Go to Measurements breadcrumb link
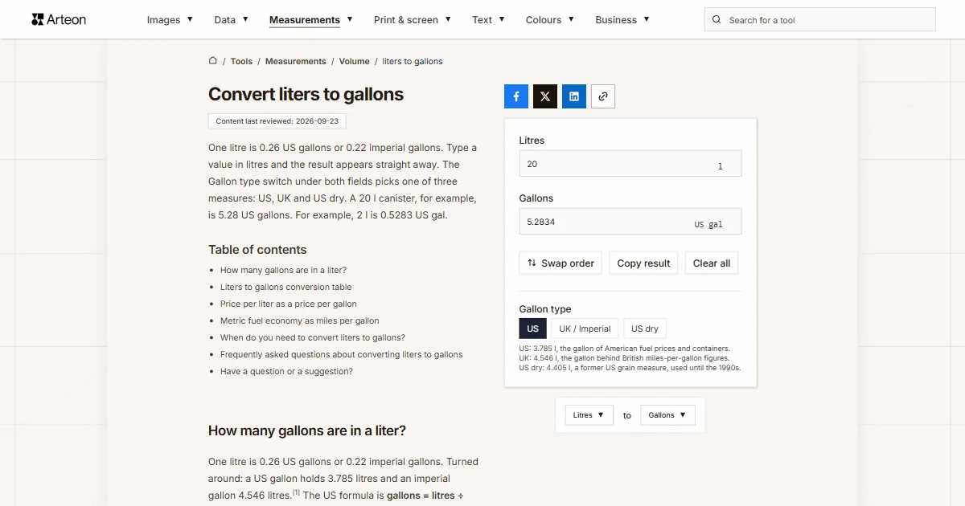Image resolution: width=965 pixels, height=506 pixels. [x=296, y=61]
